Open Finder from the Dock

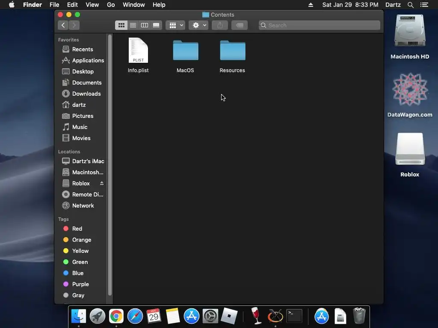click(x=79, y=316)
